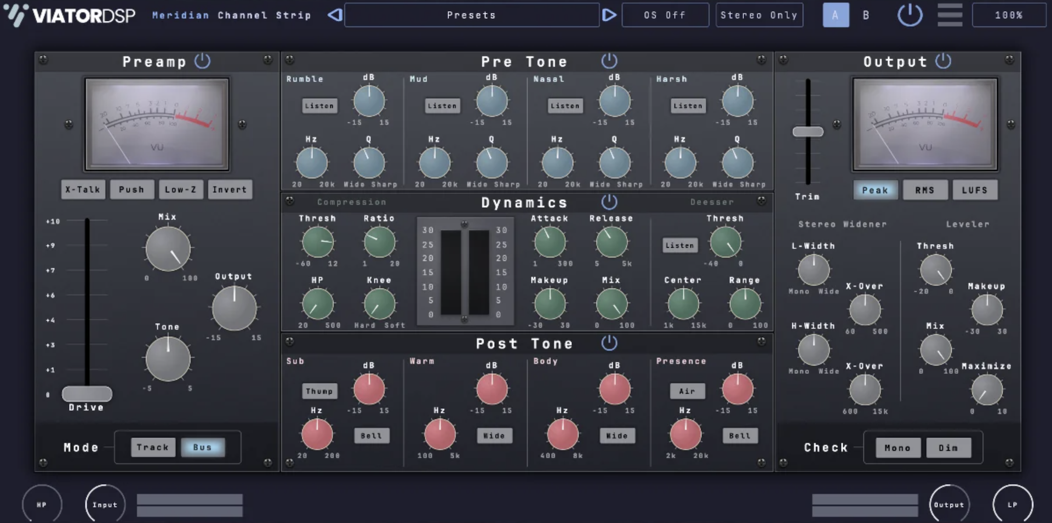Toggle the Invert phase switch
The image size is (1052, 523).
pyautogui.click(x=230, y=190)
